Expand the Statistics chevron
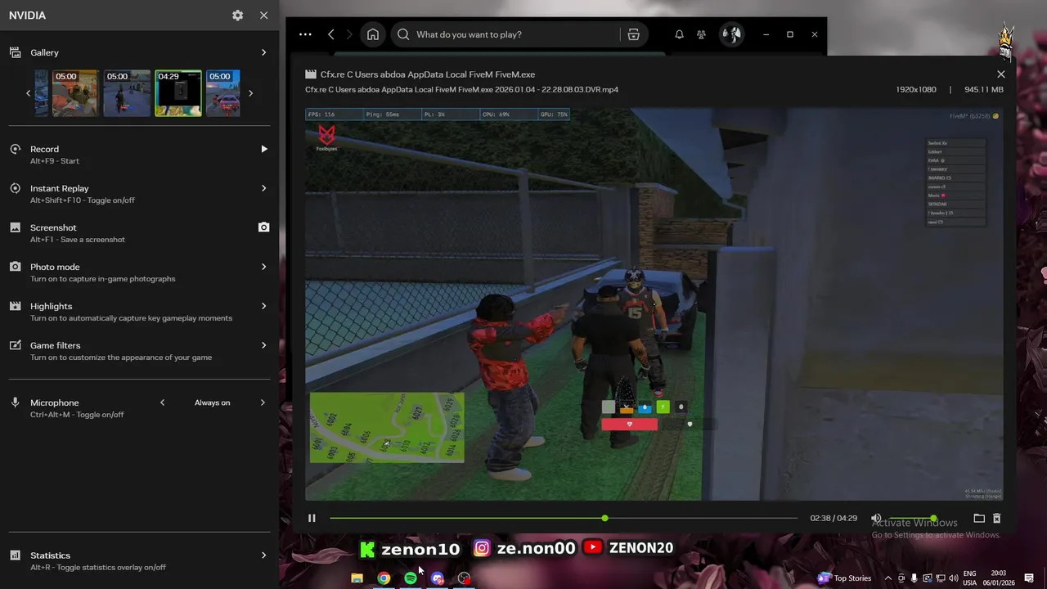This screenshot has height=589, width=1047. click(263, 555)
